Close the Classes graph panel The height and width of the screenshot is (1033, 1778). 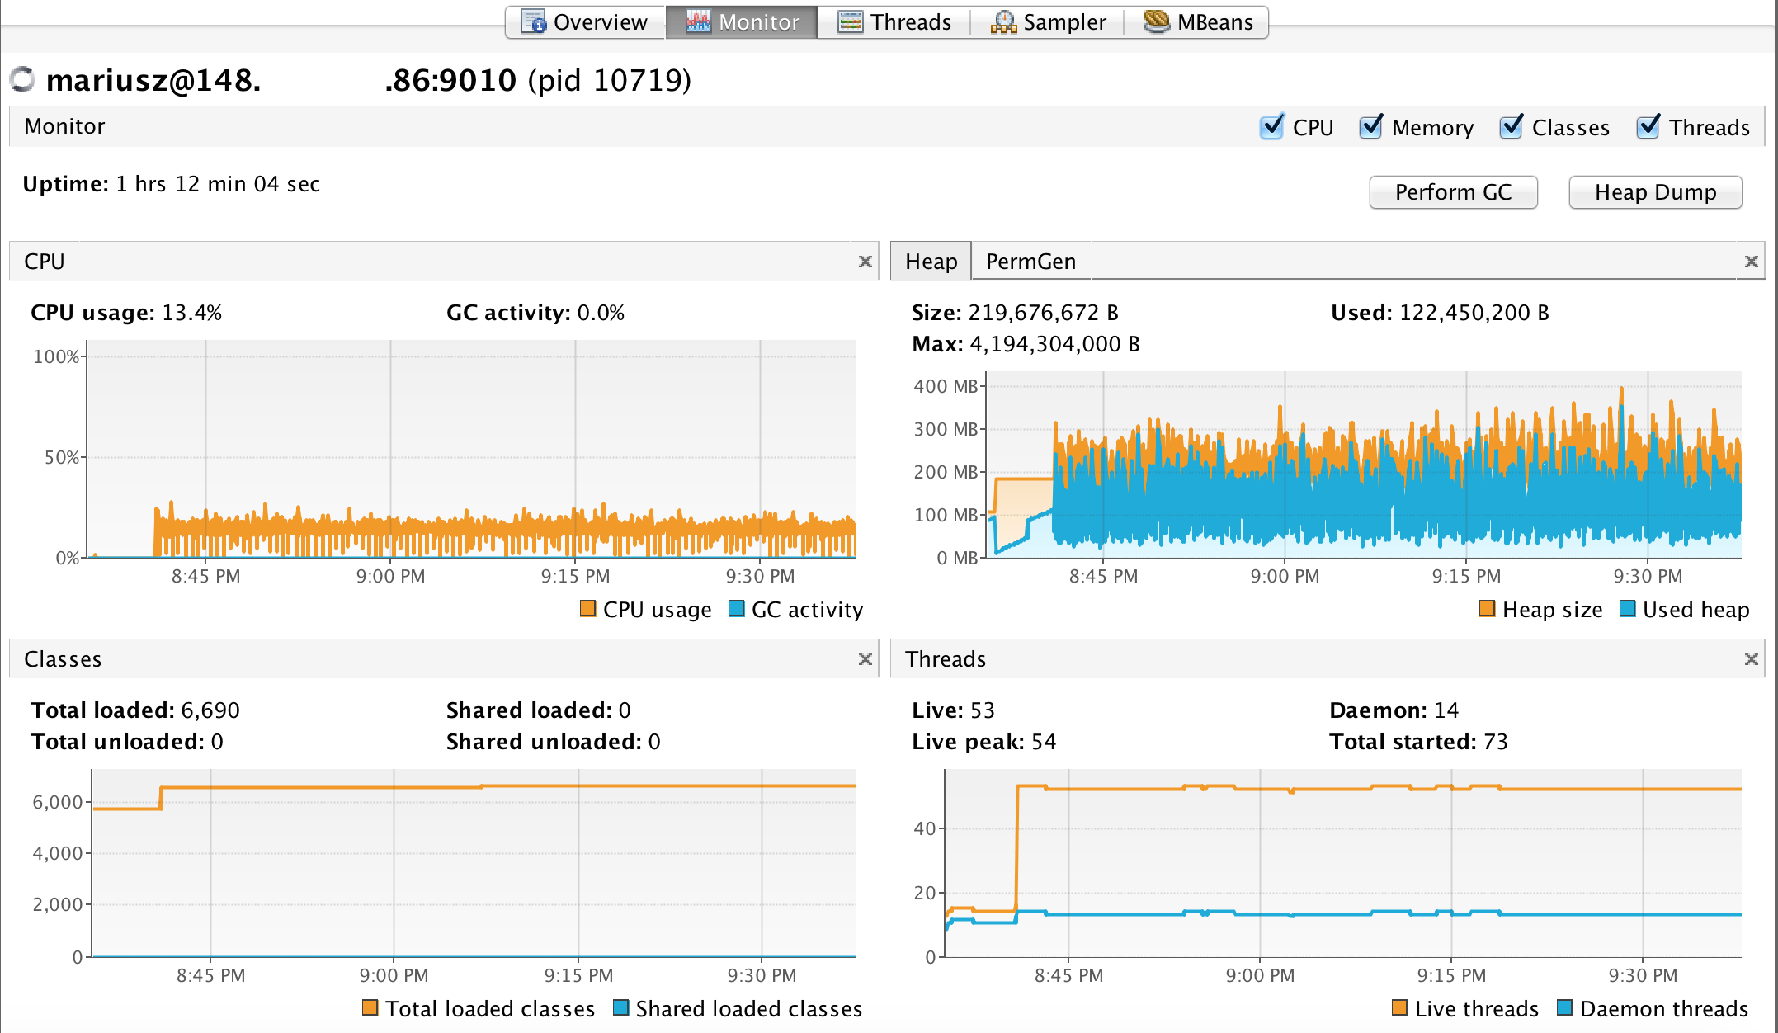(x=865, y=659)
